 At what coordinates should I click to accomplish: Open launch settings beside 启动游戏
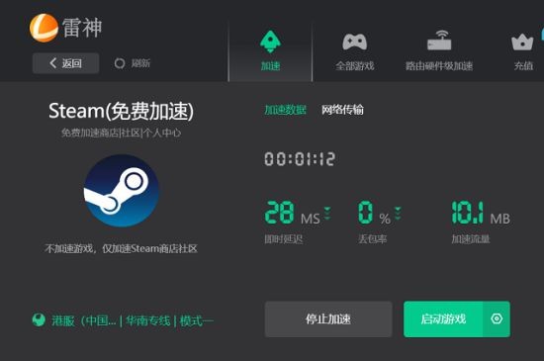[x=497, y=319]
